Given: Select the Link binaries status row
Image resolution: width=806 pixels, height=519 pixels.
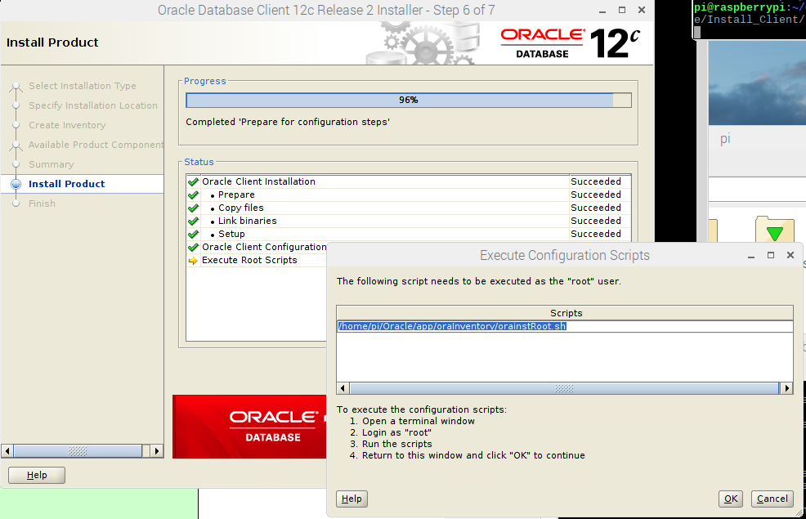Looking at the screenshot, I should pyautogui.click(x=408, y=221).
